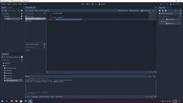Open Loops.gd in script list

click(30, 16)
